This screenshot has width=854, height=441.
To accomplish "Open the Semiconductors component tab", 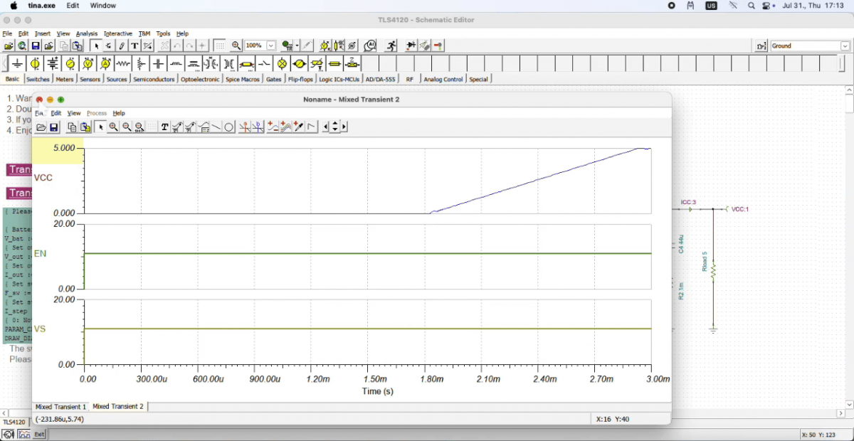I will (154, 80).
